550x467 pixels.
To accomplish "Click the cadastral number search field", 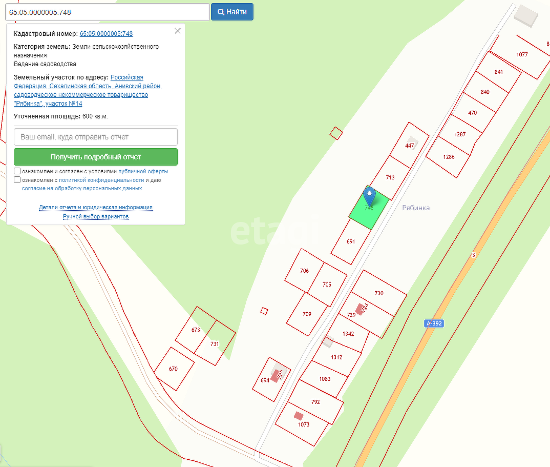I will click(107, 12).
